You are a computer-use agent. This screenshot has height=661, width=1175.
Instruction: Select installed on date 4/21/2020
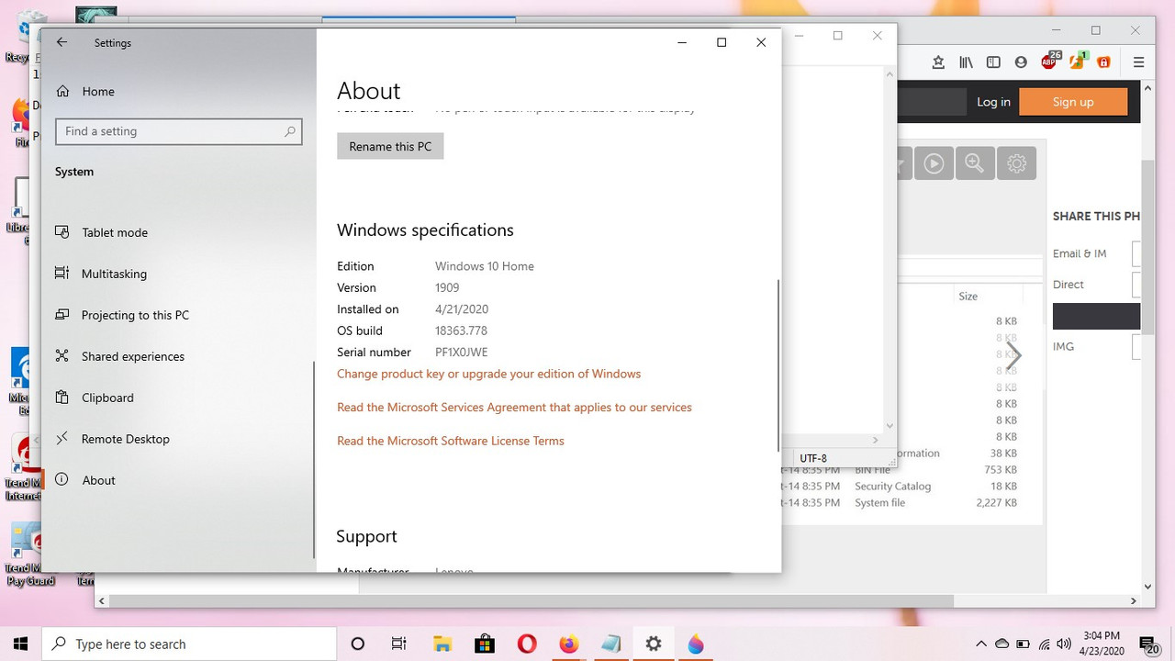tap(462, 309)
